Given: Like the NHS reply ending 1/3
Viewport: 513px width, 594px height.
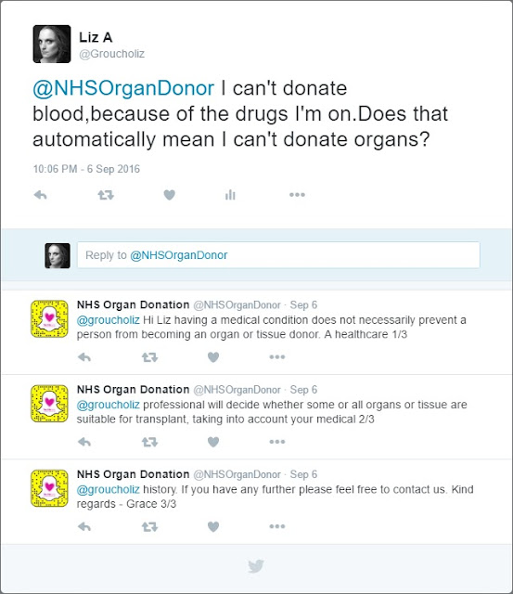Looking at the screenshot, I should 213,356.
